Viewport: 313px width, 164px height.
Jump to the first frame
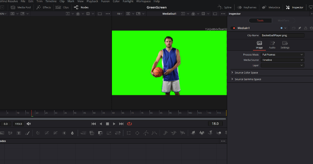(94, 124)
